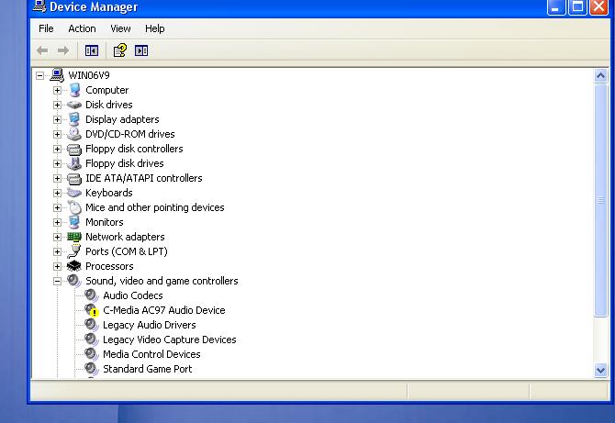Expand the Display adapters node
The width and height of the screenshot is (615, 423).
[57, 119]
